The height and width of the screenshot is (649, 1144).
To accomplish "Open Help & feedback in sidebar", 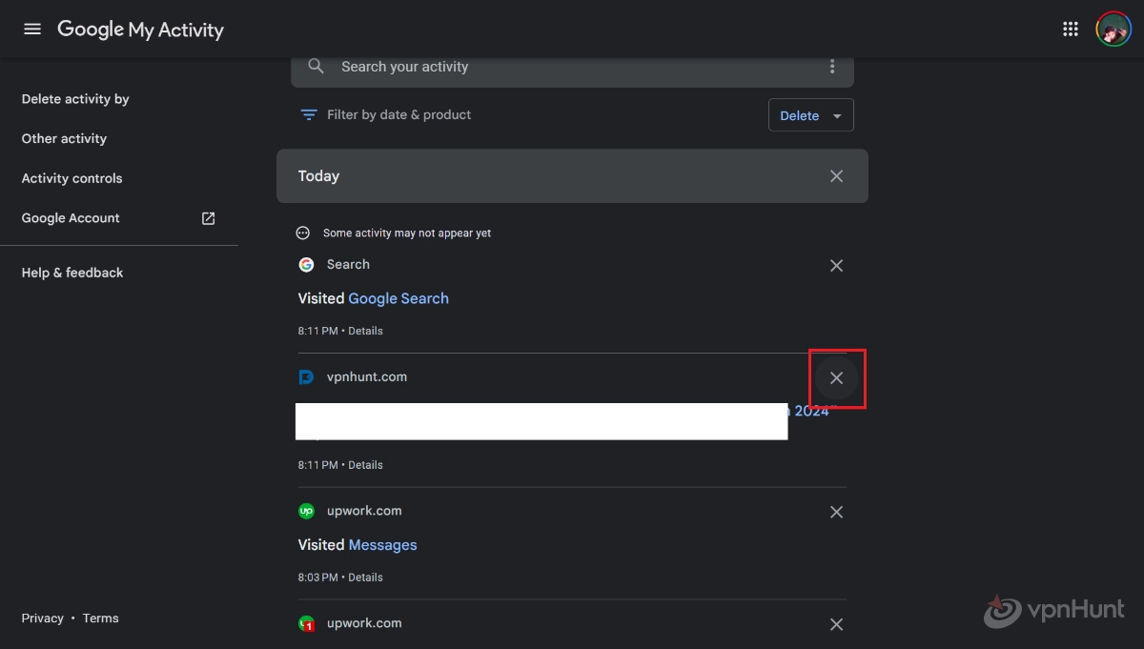I will tap(72, 273).
